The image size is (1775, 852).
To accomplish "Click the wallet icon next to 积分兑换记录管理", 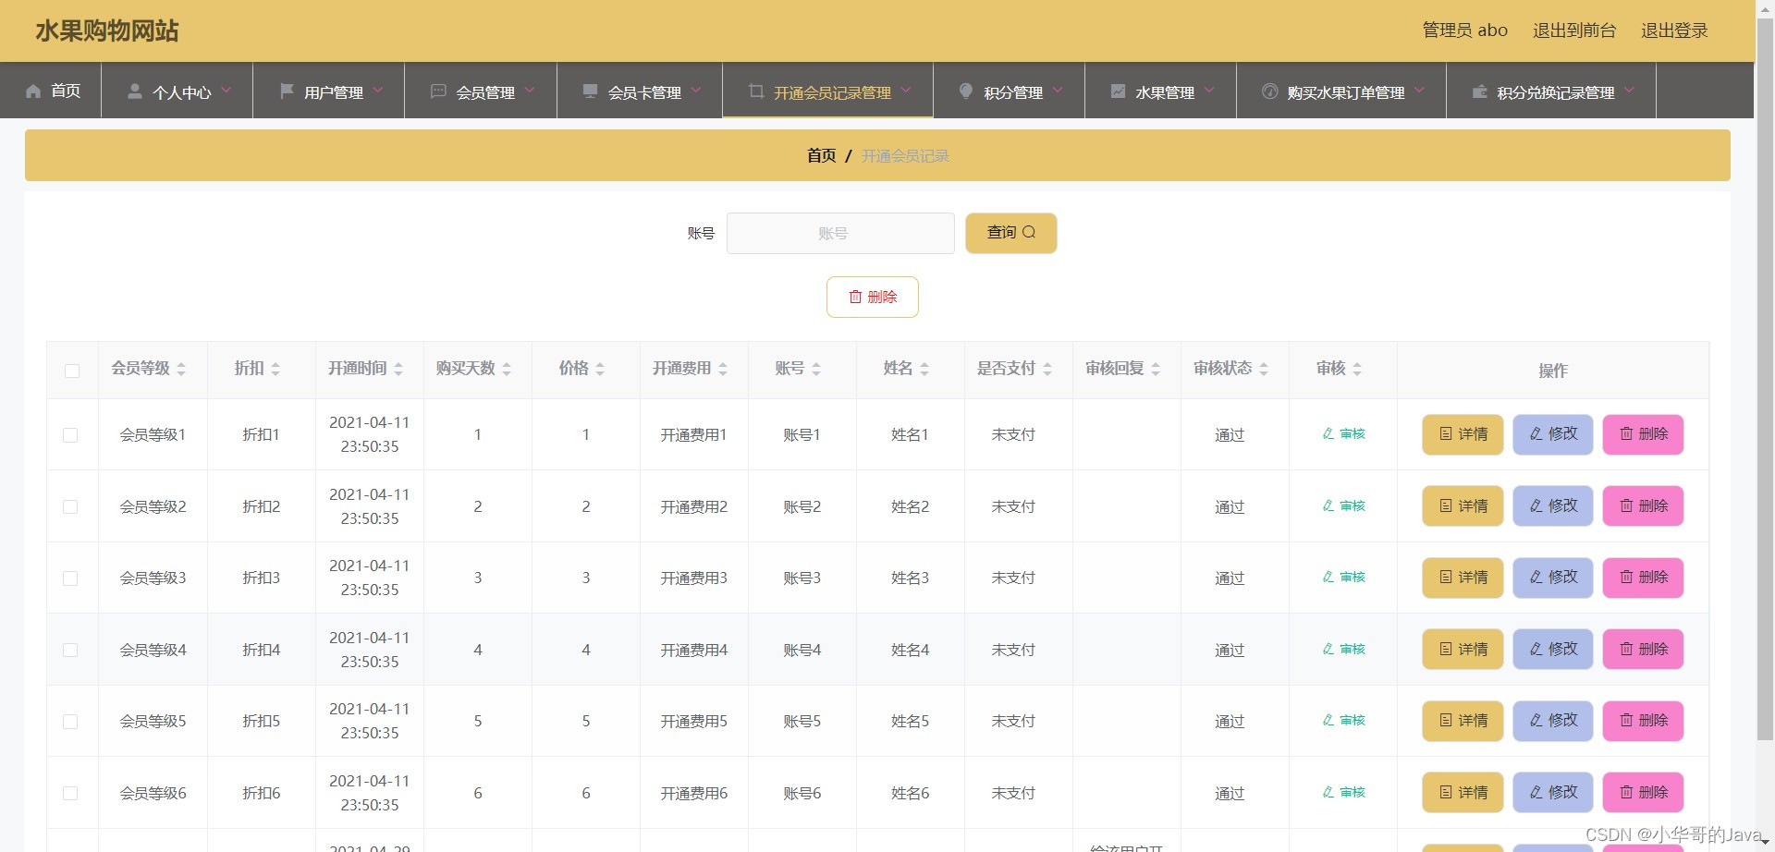I will point(1479,91).
